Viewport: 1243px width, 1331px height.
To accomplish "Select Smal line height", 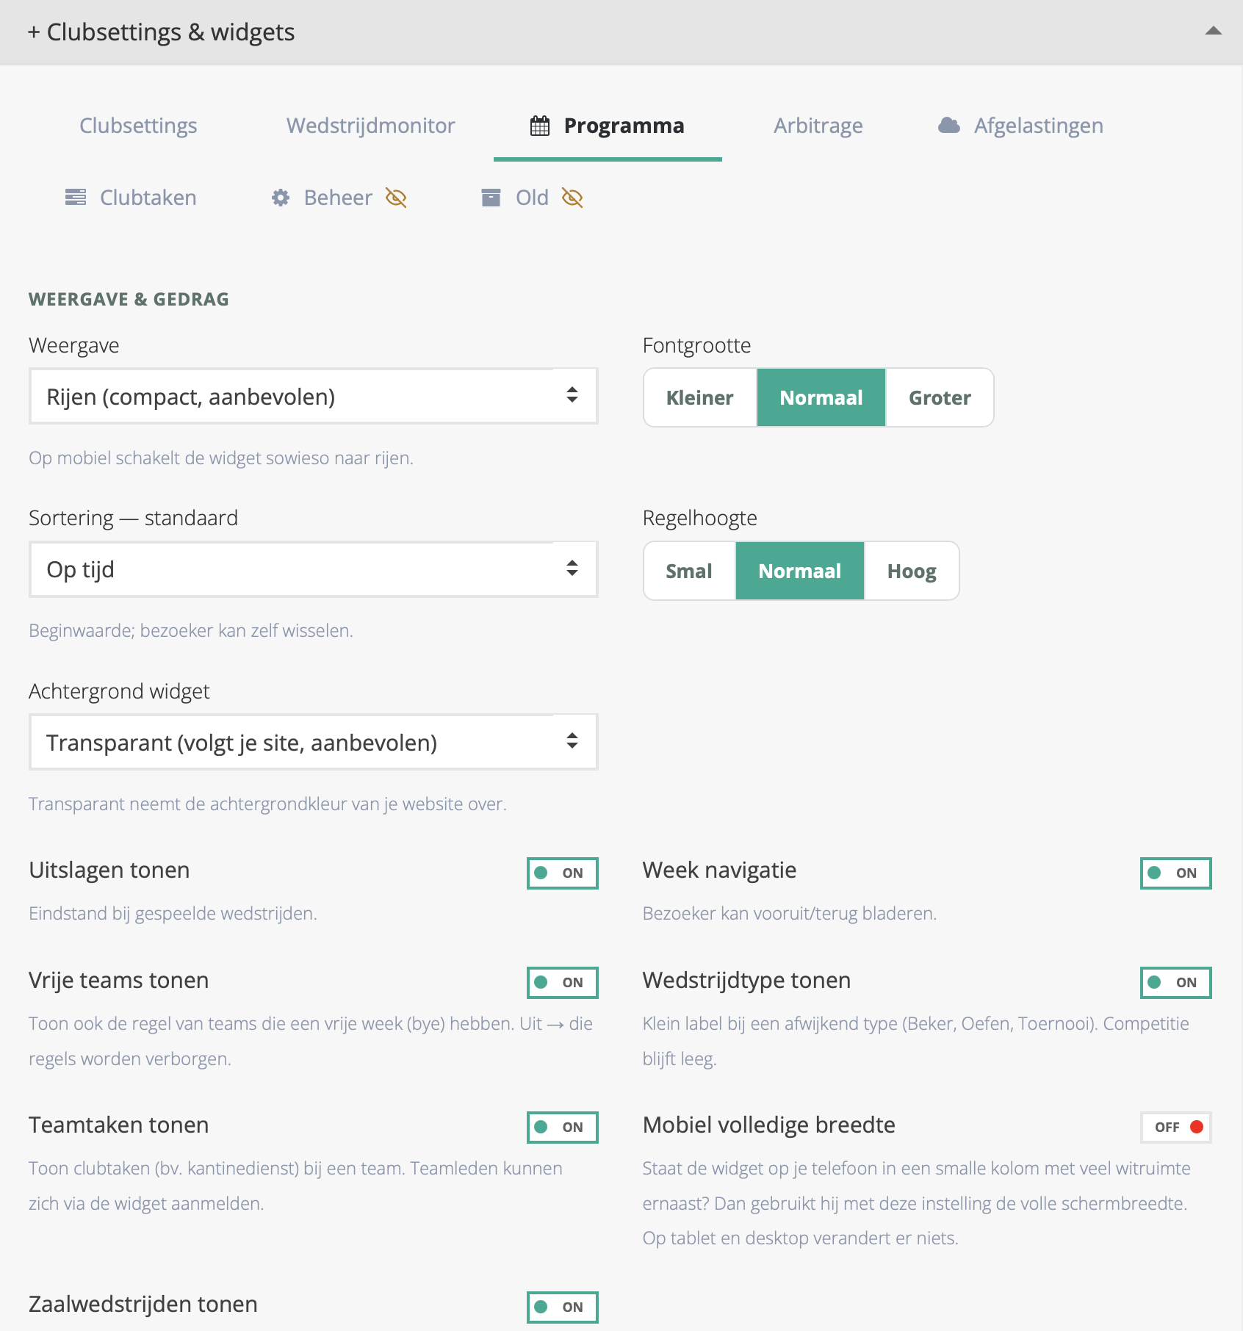I will tap(689, 571).
